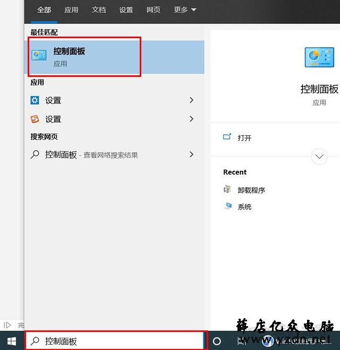Viewport: 340px width, 350px height.
Task: Open the 更多 dropdown filter
Action: point(185,10)
